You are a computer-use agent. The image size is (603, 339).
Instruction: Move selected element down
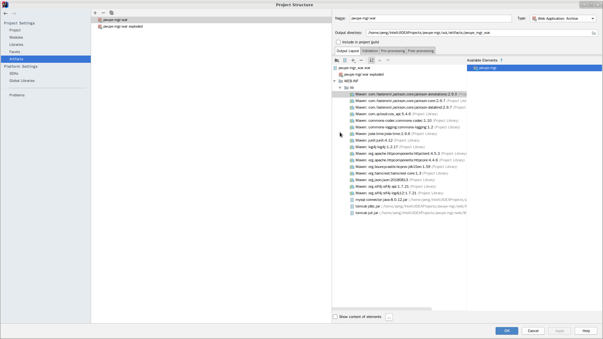(x=388, y=60)
